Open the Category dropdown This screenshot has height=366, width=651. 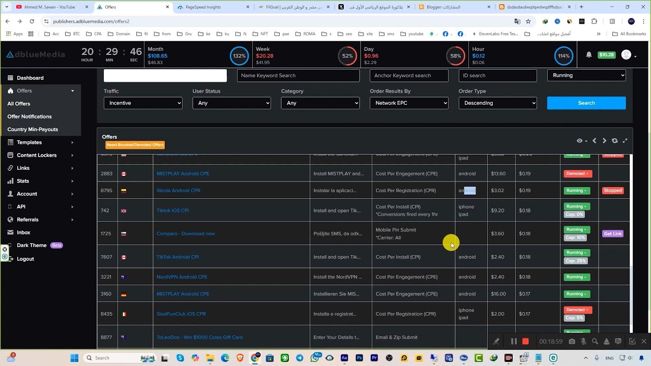tap(320, 103)
